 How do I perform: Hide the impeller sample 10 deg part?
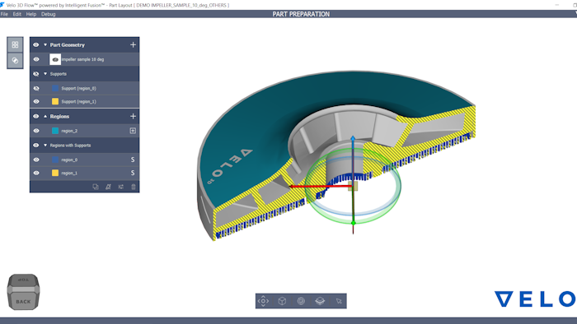tap(36, 59)
